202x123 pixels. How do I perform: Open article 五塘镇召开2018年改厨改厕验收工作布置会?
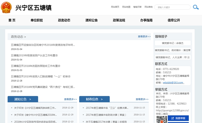point(36,66)
